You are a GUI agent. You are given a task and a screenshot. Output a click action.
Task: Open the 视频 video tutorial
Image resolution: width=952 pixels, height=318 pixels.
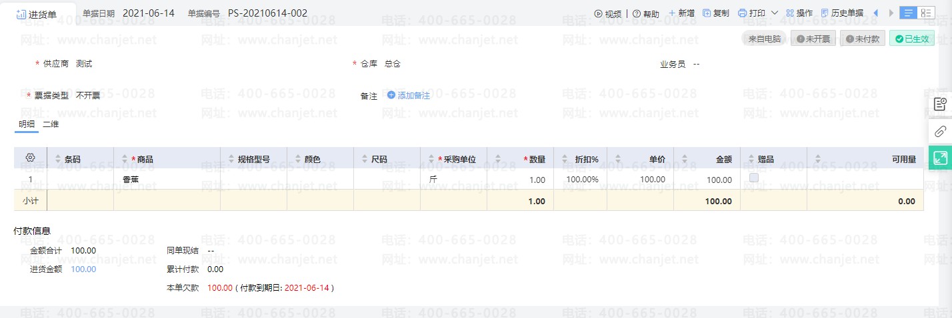click(607, 13)
